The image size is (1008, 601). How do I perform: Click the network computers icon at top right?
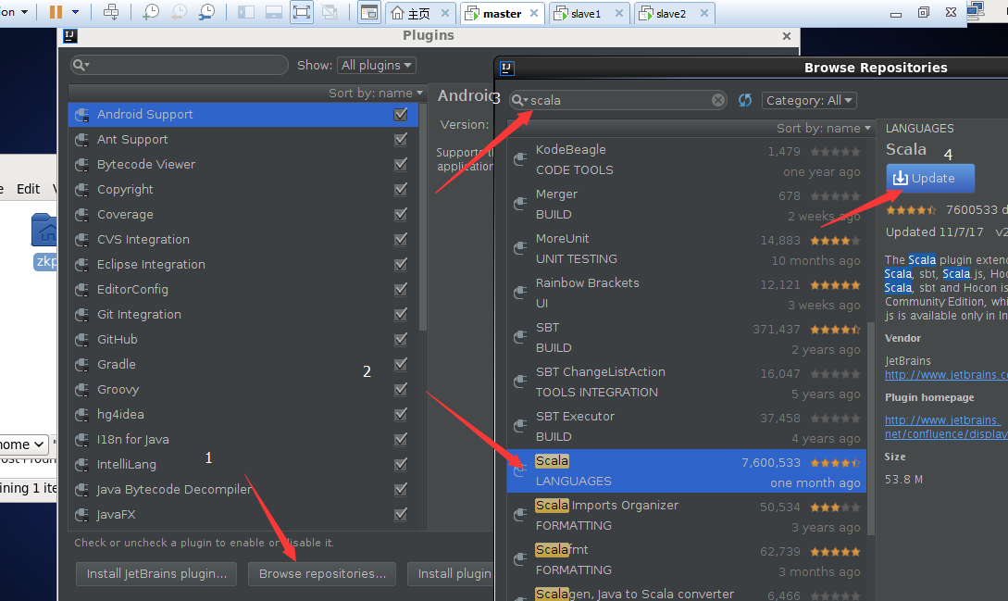(x=976, y=10)
